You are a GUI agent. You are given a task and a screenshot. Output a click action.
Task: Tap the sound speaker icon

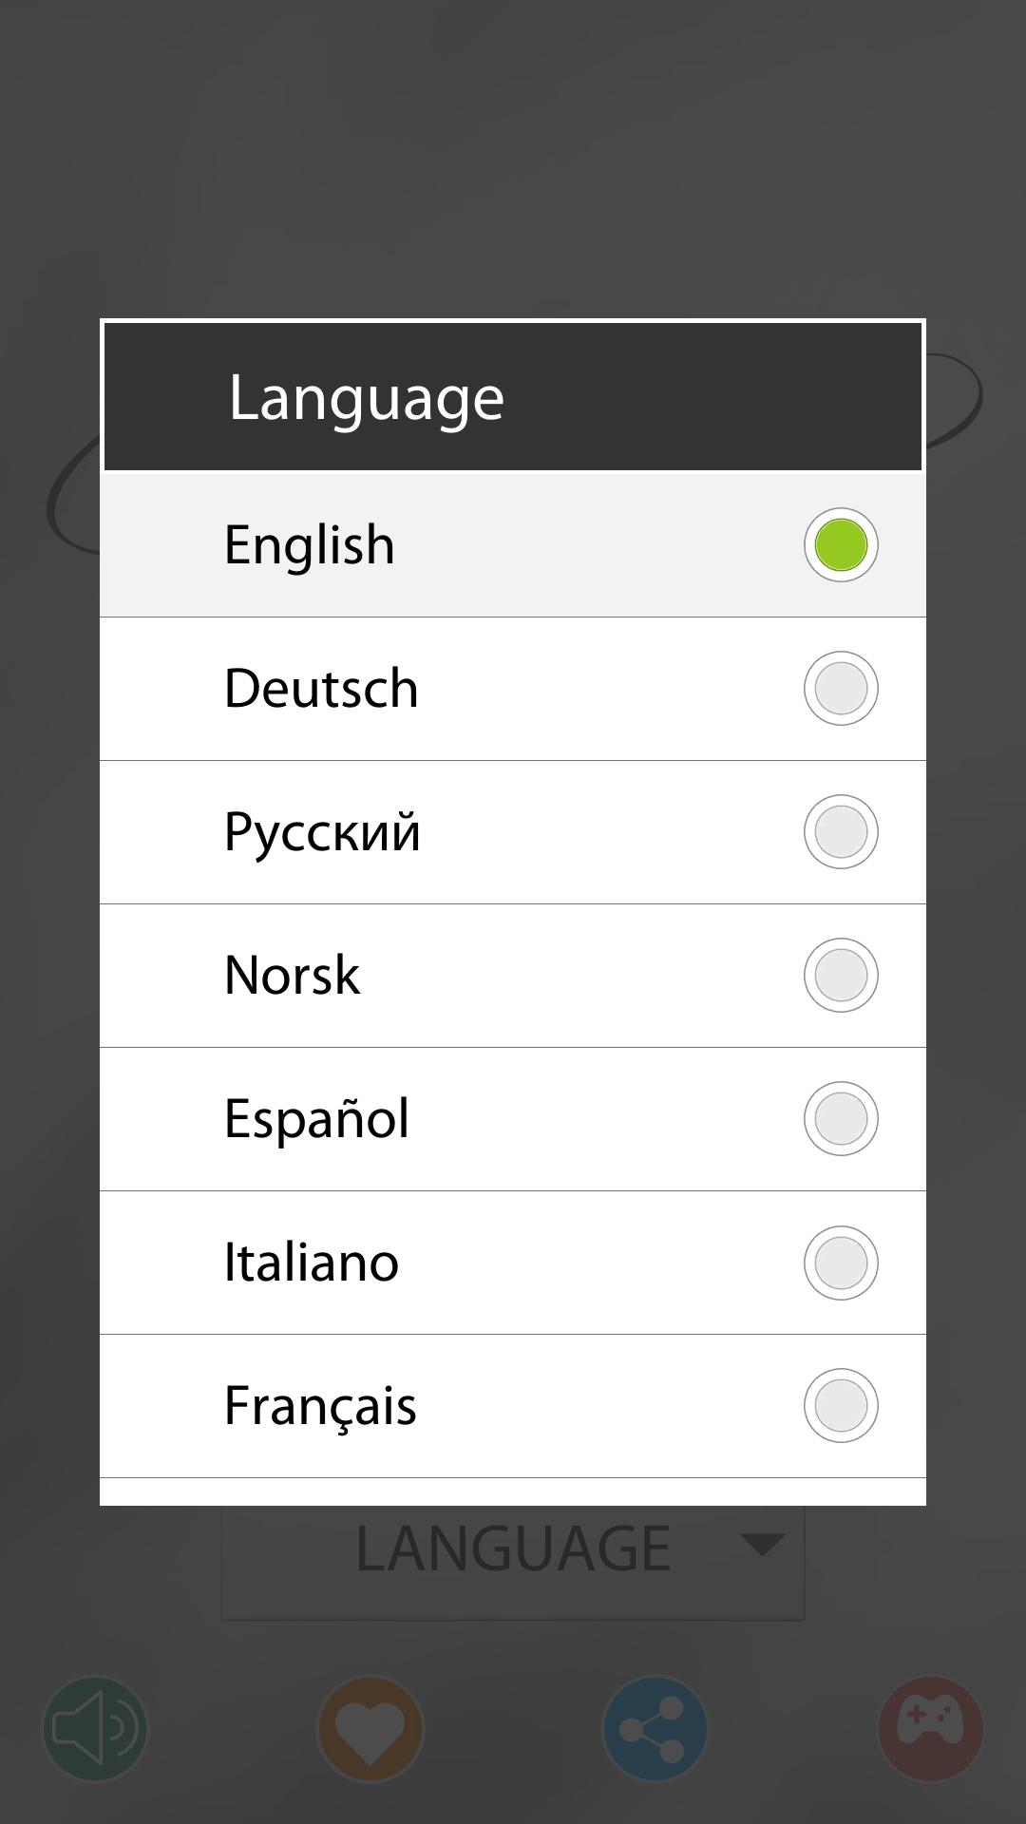(x=95, y=1728)
